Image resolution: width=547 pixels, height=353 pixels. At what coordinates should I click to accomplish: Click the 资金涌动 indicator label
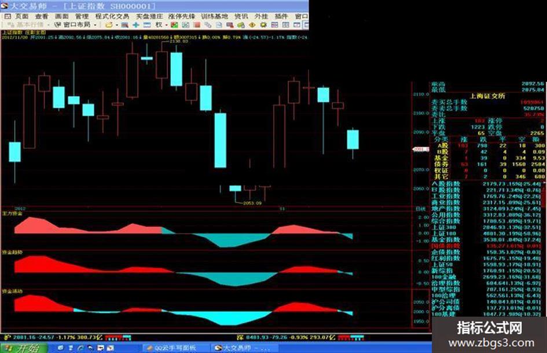pos(12,291)
